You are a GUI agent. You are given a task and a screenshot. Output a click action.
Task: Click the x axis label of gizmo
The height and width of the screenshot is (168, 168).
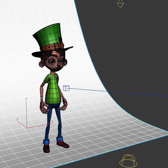point(52,122)
